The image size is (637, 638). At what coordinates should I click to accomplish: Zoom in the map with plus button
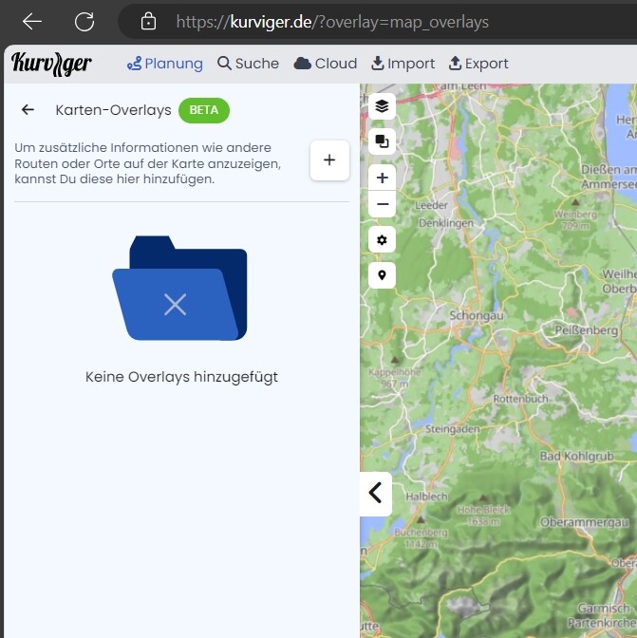pos(382,178)
